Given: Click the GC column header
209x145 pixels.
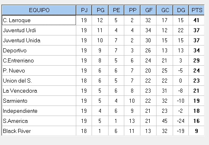Looking at the screenshot, I should [x=165, y=10].
